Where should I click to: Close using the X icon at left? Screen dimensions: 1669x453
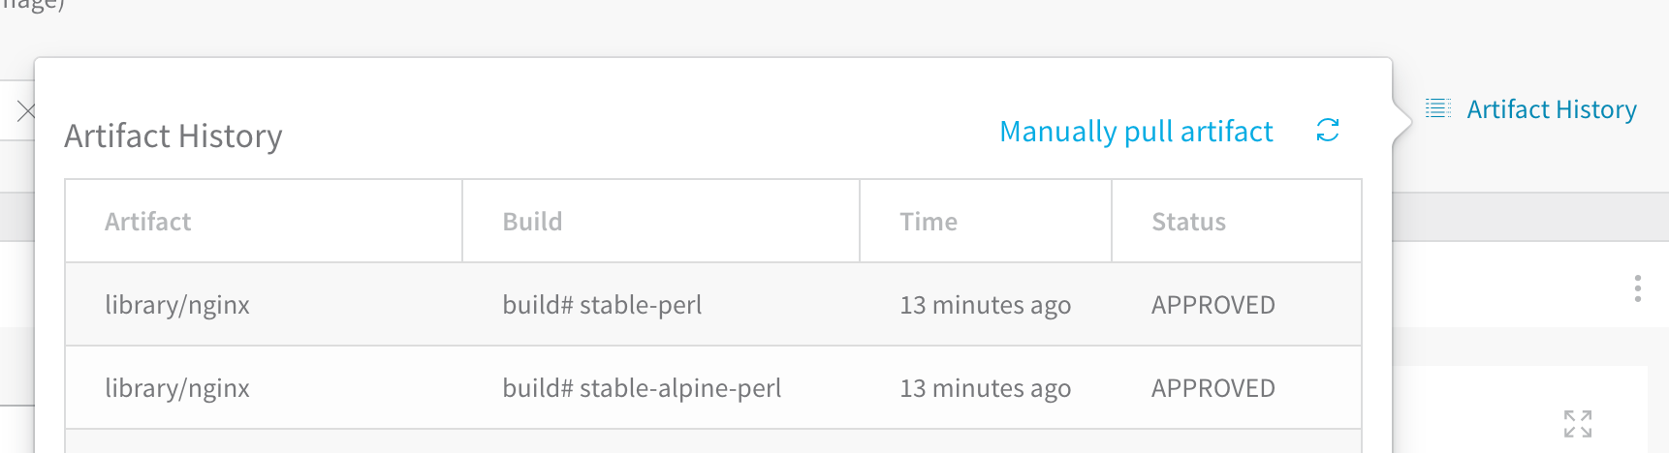point(26,111)
